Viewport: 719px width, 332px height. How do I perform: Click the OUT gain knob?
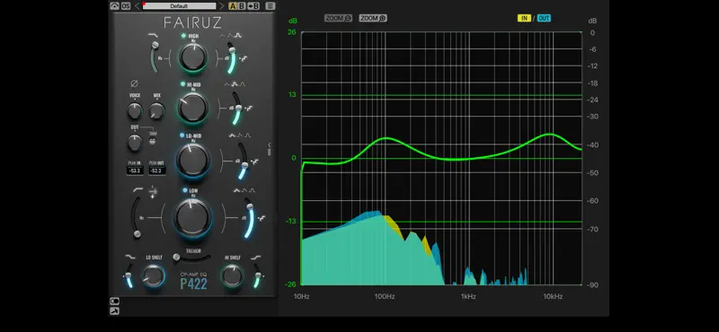(134, 143)
